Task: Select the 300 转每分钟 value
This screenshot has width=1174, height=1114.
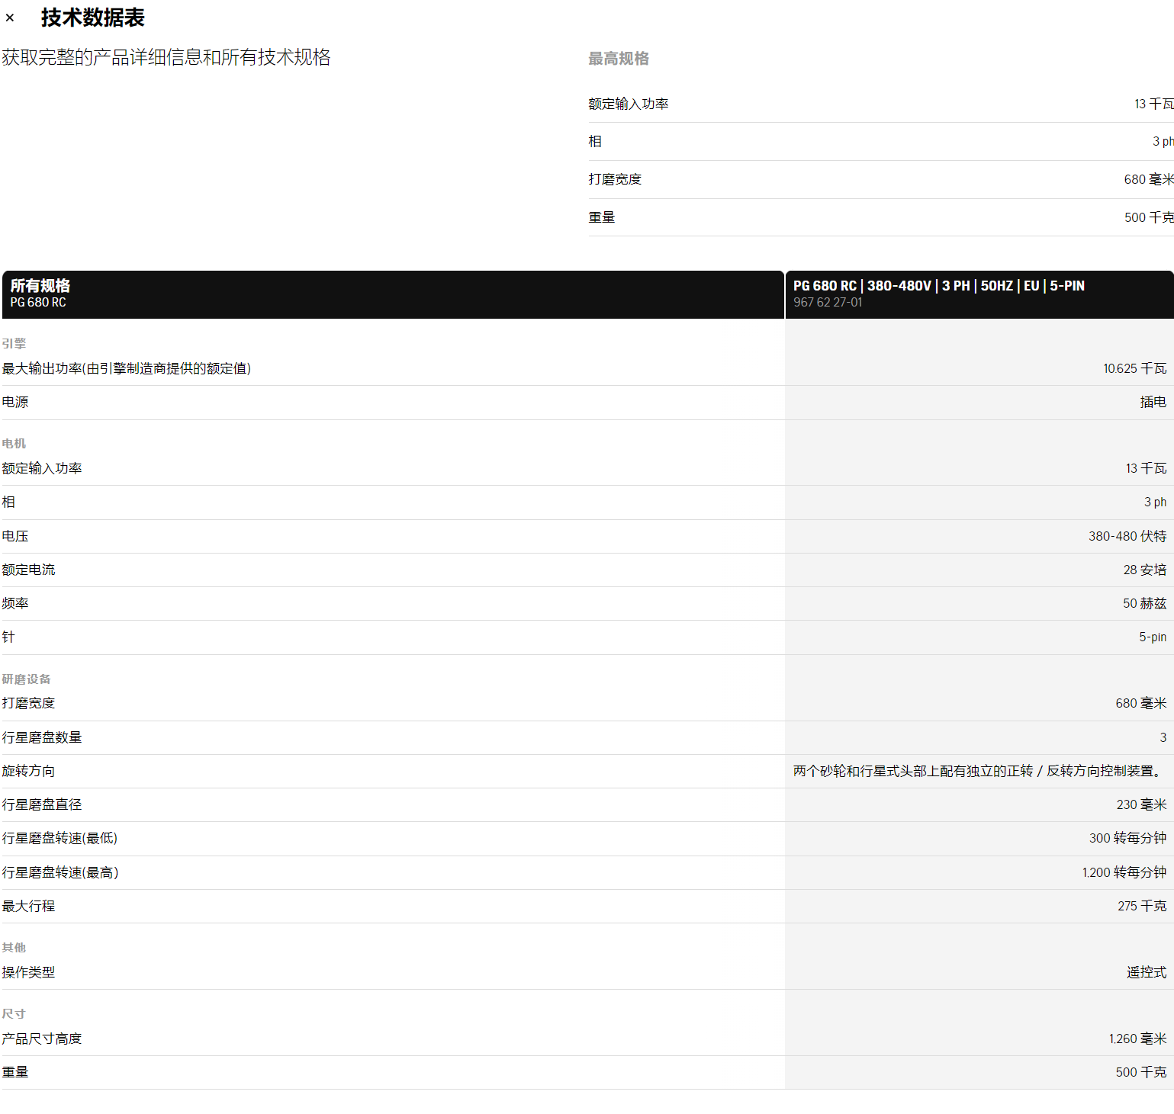Action: (1127, 839)
